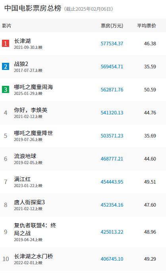This screenshot has height=273, width=166.
Task: Click release date 2022-02-01上映
Action: (28, 263)
